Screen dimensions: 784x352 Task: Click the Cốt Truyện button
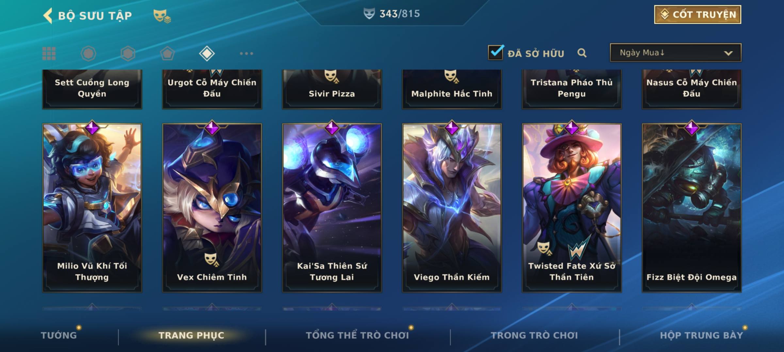point(697,15)
